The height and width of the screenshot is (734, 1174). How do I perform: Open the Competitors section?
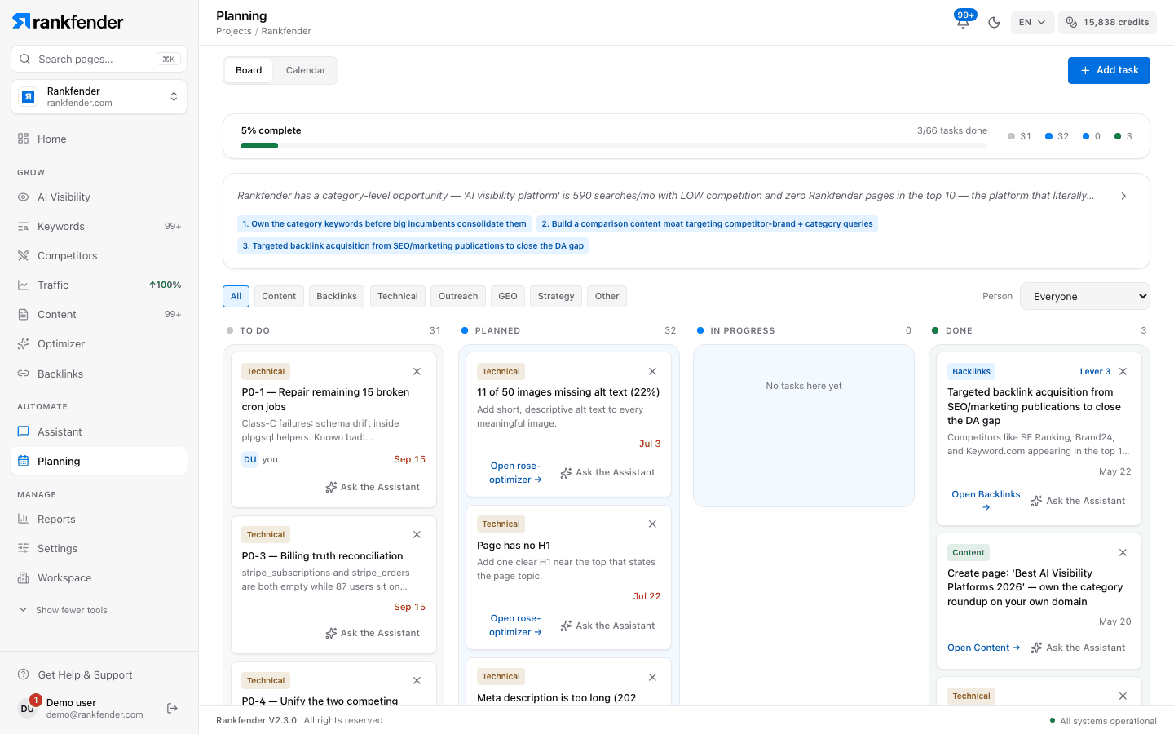[x=99, y=255]
